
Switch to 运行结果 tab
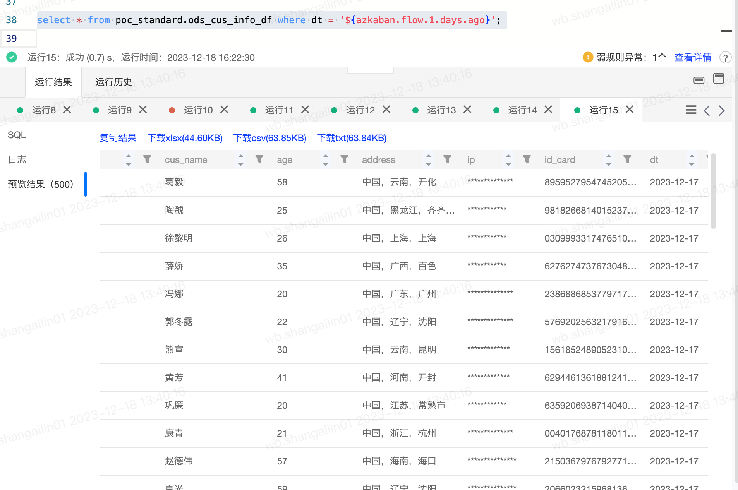(53, 82)
